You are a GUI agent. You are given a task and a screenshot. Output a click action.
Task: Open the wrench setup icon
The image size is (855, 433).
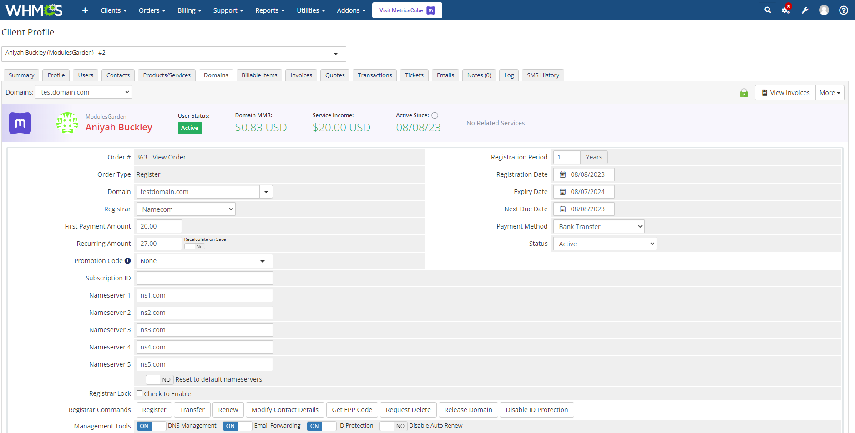click(805, 10)
